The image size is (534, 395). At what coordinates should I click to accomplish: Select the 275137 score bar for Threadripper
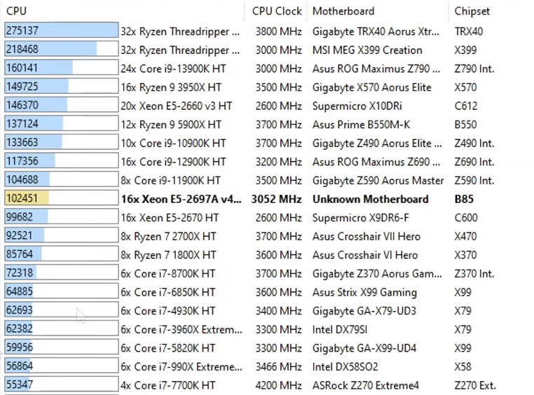(61, 32)
